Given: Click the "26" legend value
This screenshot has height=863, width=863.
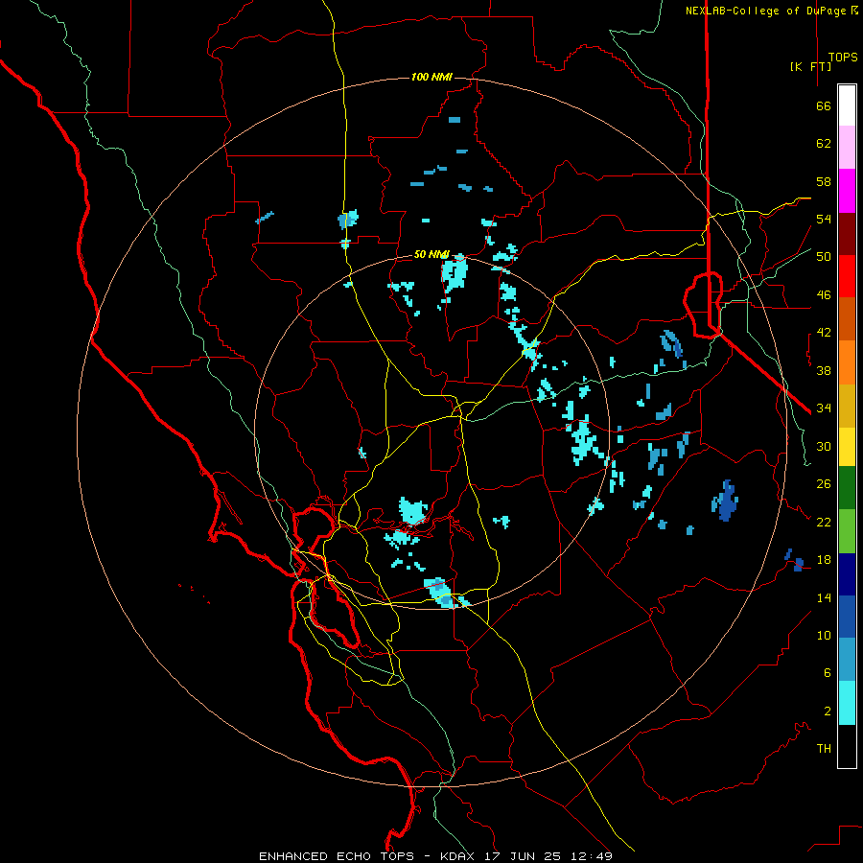Looking at the screenshot, I should point(824,484).
